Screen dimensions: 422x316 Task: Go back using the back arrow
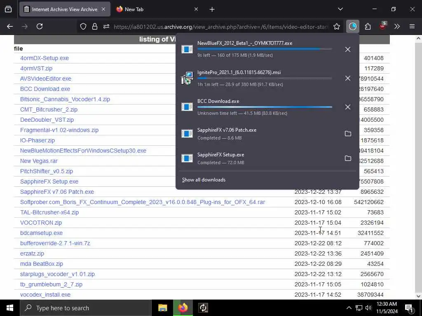tap(10, 26)
